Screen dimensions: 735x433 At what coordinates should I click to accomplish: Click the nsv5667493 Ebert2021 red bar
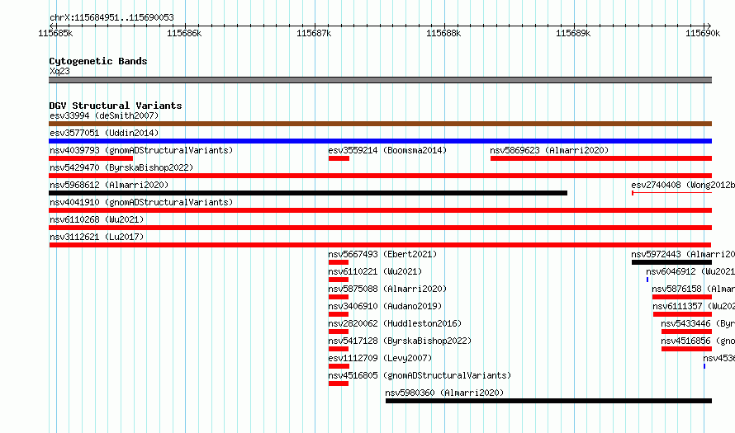pyautogui.click(x=339, y=262)
